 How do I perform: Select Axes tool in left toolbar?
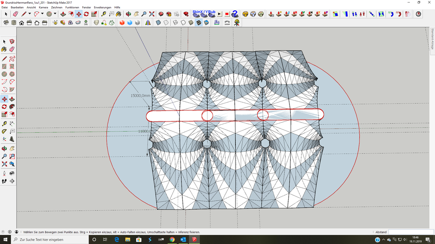(x=4, y=139)
